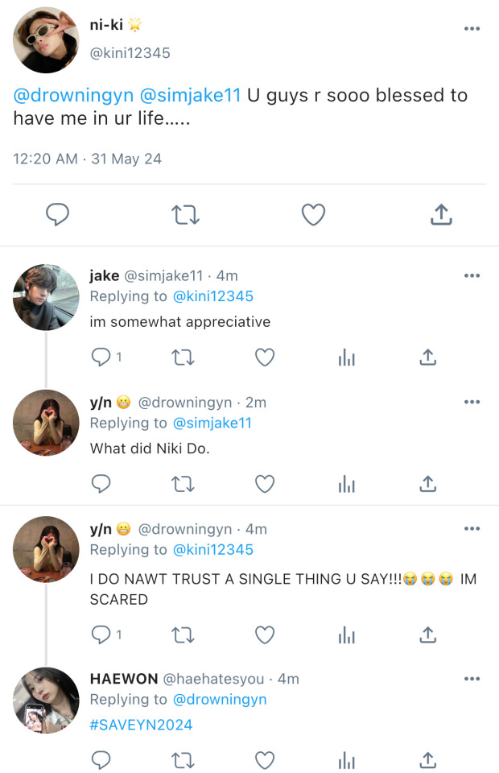
Task: Open more options on HAEWON's reply
Action: 472,680
